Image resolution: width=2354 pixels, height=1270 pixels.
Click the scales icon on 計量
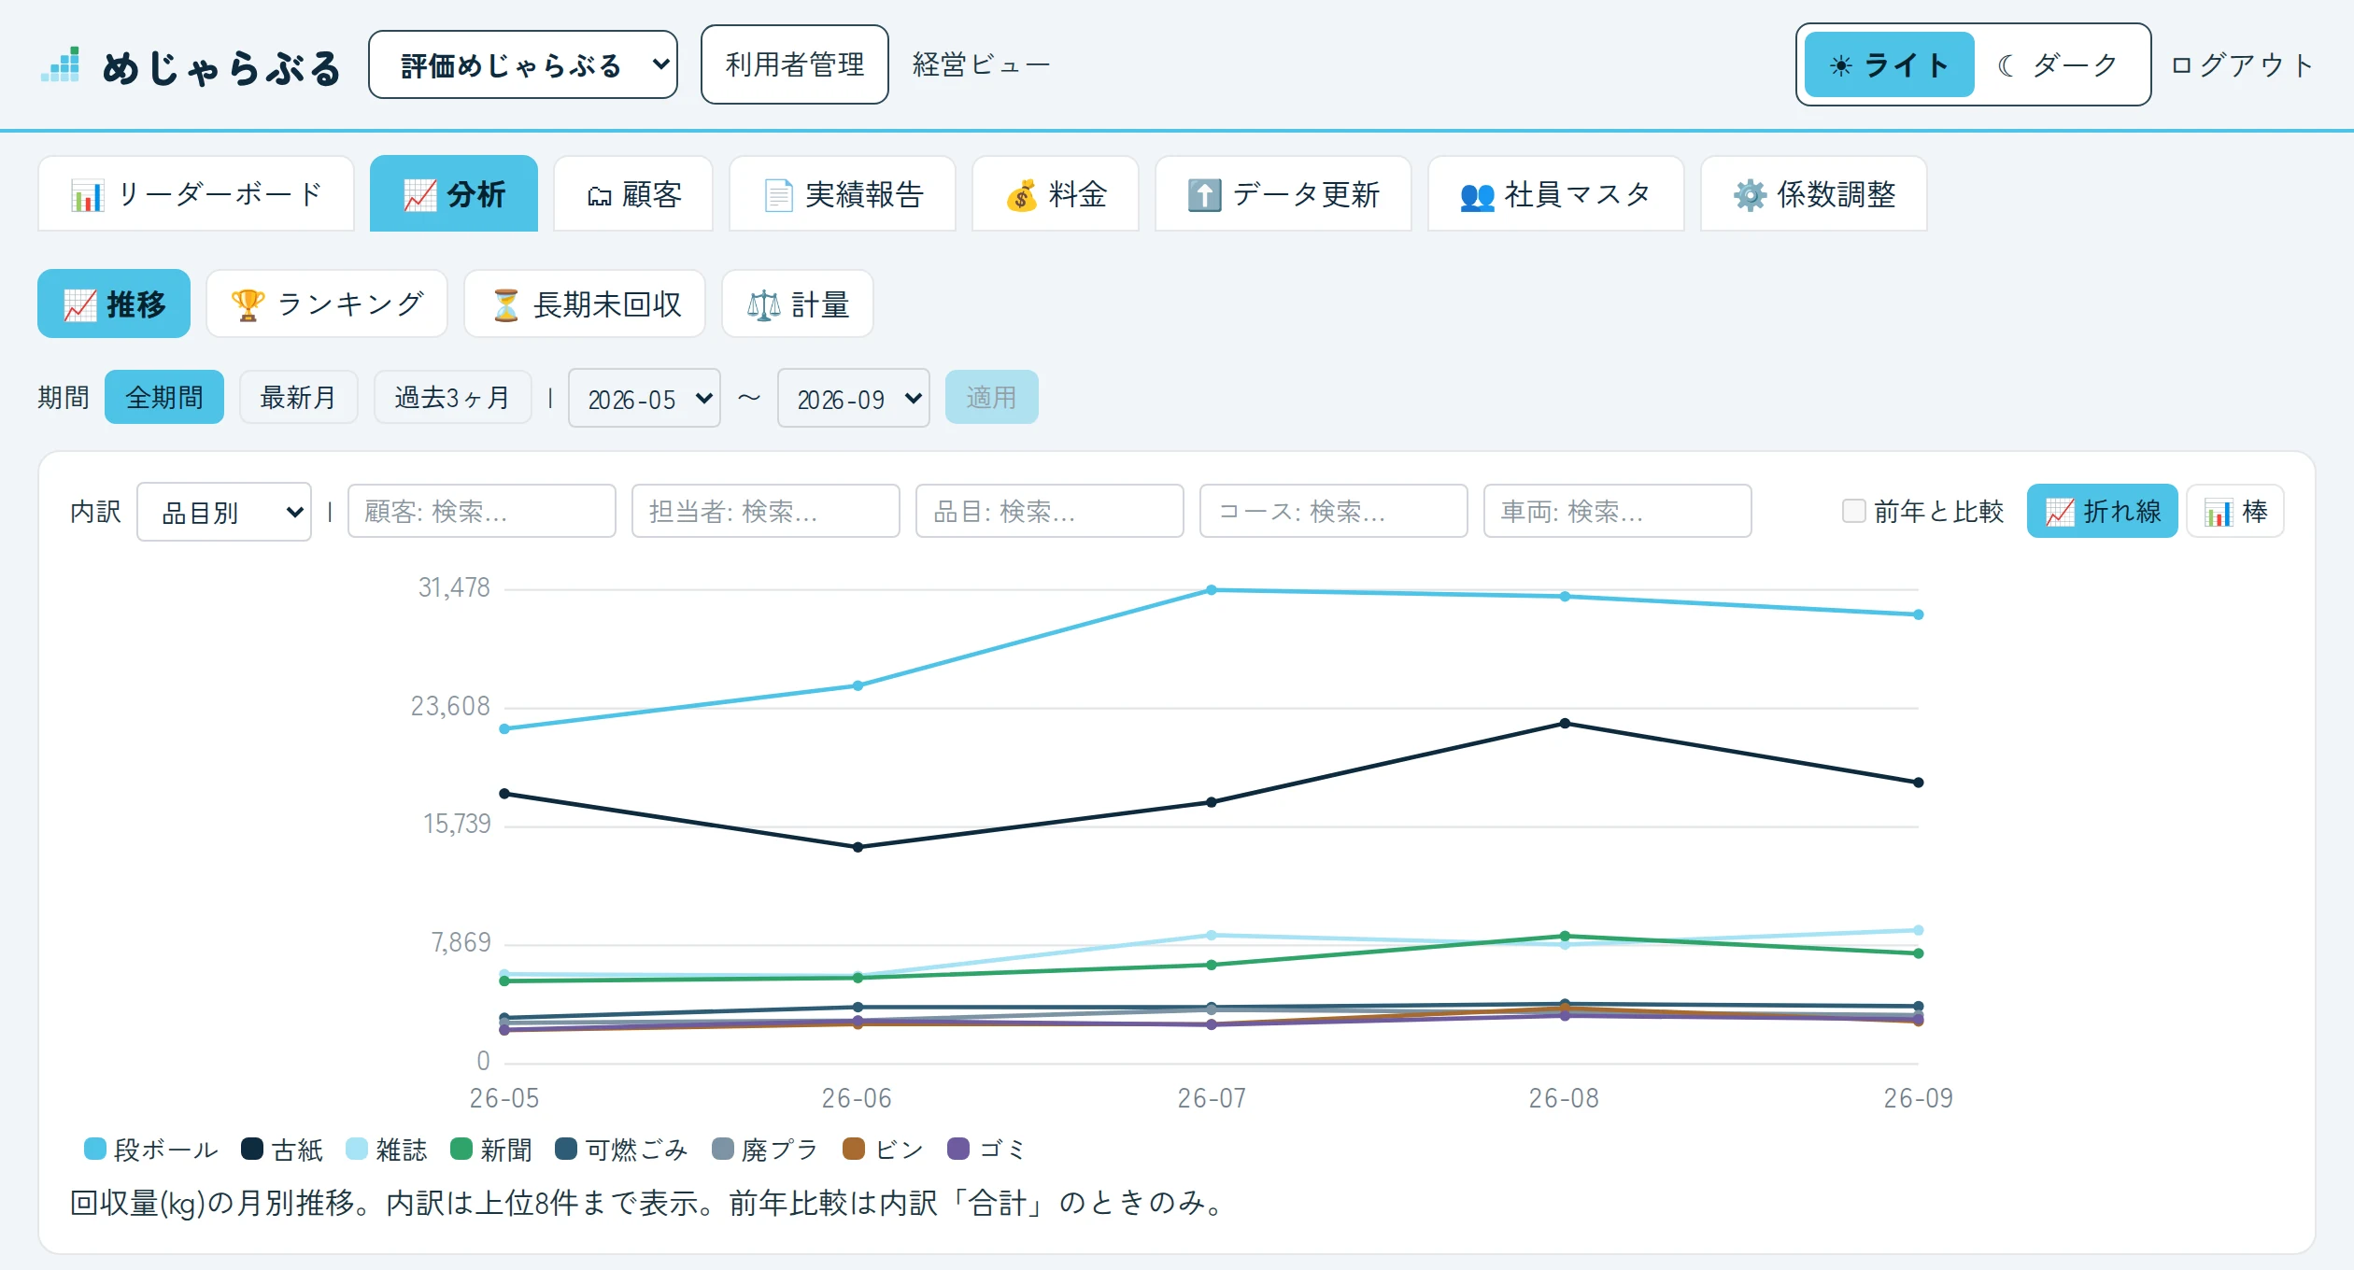click(763, 305)
